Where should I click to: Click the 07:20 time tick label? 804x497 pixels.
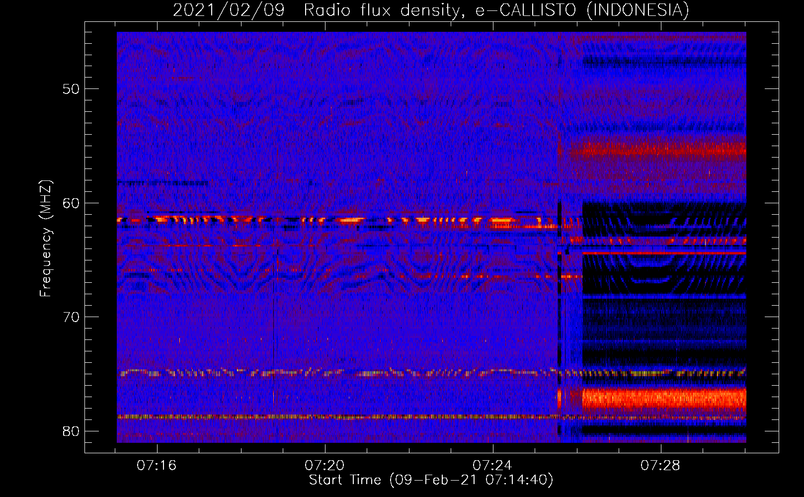pyautogui.click(x=325, y=466)
